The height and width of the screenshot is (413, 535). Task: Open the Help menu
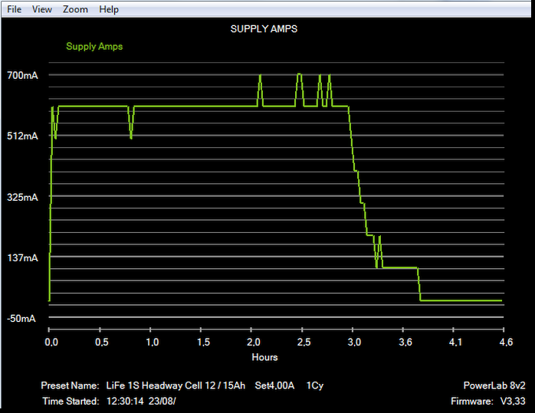(x=109, y=9)
